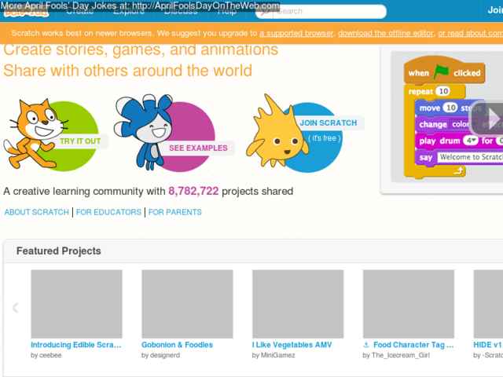Click JOIN SCRATCH
The height and width of the screenshot is (377, 503).
point(329,123)
